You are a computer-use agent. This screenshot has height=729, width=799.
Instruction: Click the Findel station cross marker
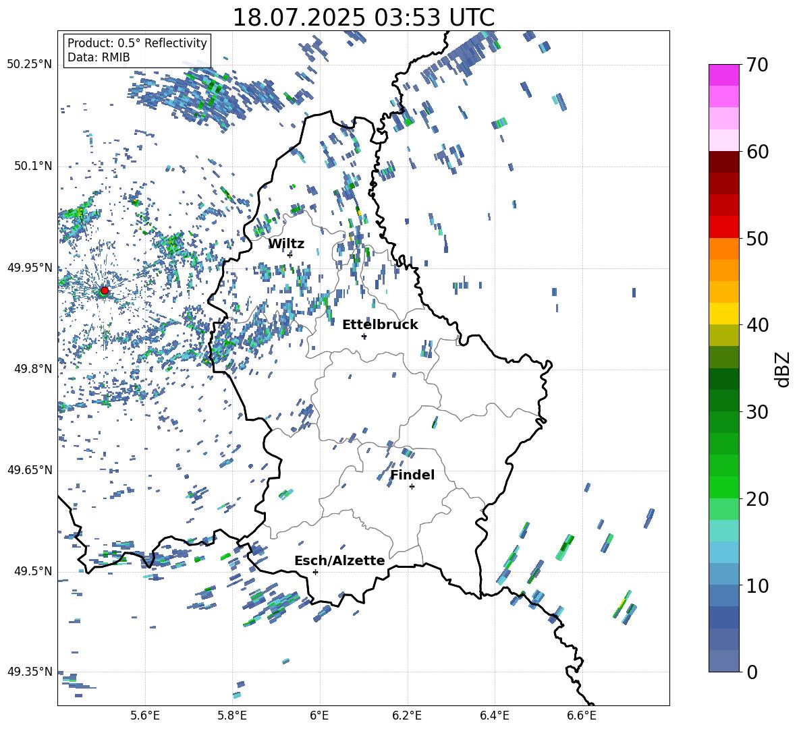click(412, 487)
